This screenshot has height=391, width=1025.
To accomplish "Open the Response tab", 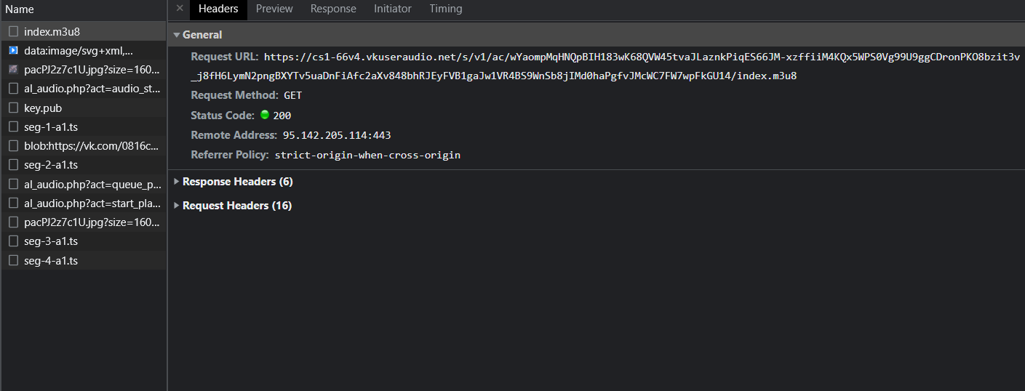I will click(x=333, y=9).
